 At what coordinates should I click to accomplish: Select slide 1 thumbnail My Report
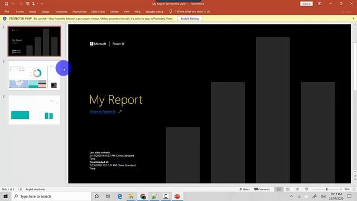point(35,41)
